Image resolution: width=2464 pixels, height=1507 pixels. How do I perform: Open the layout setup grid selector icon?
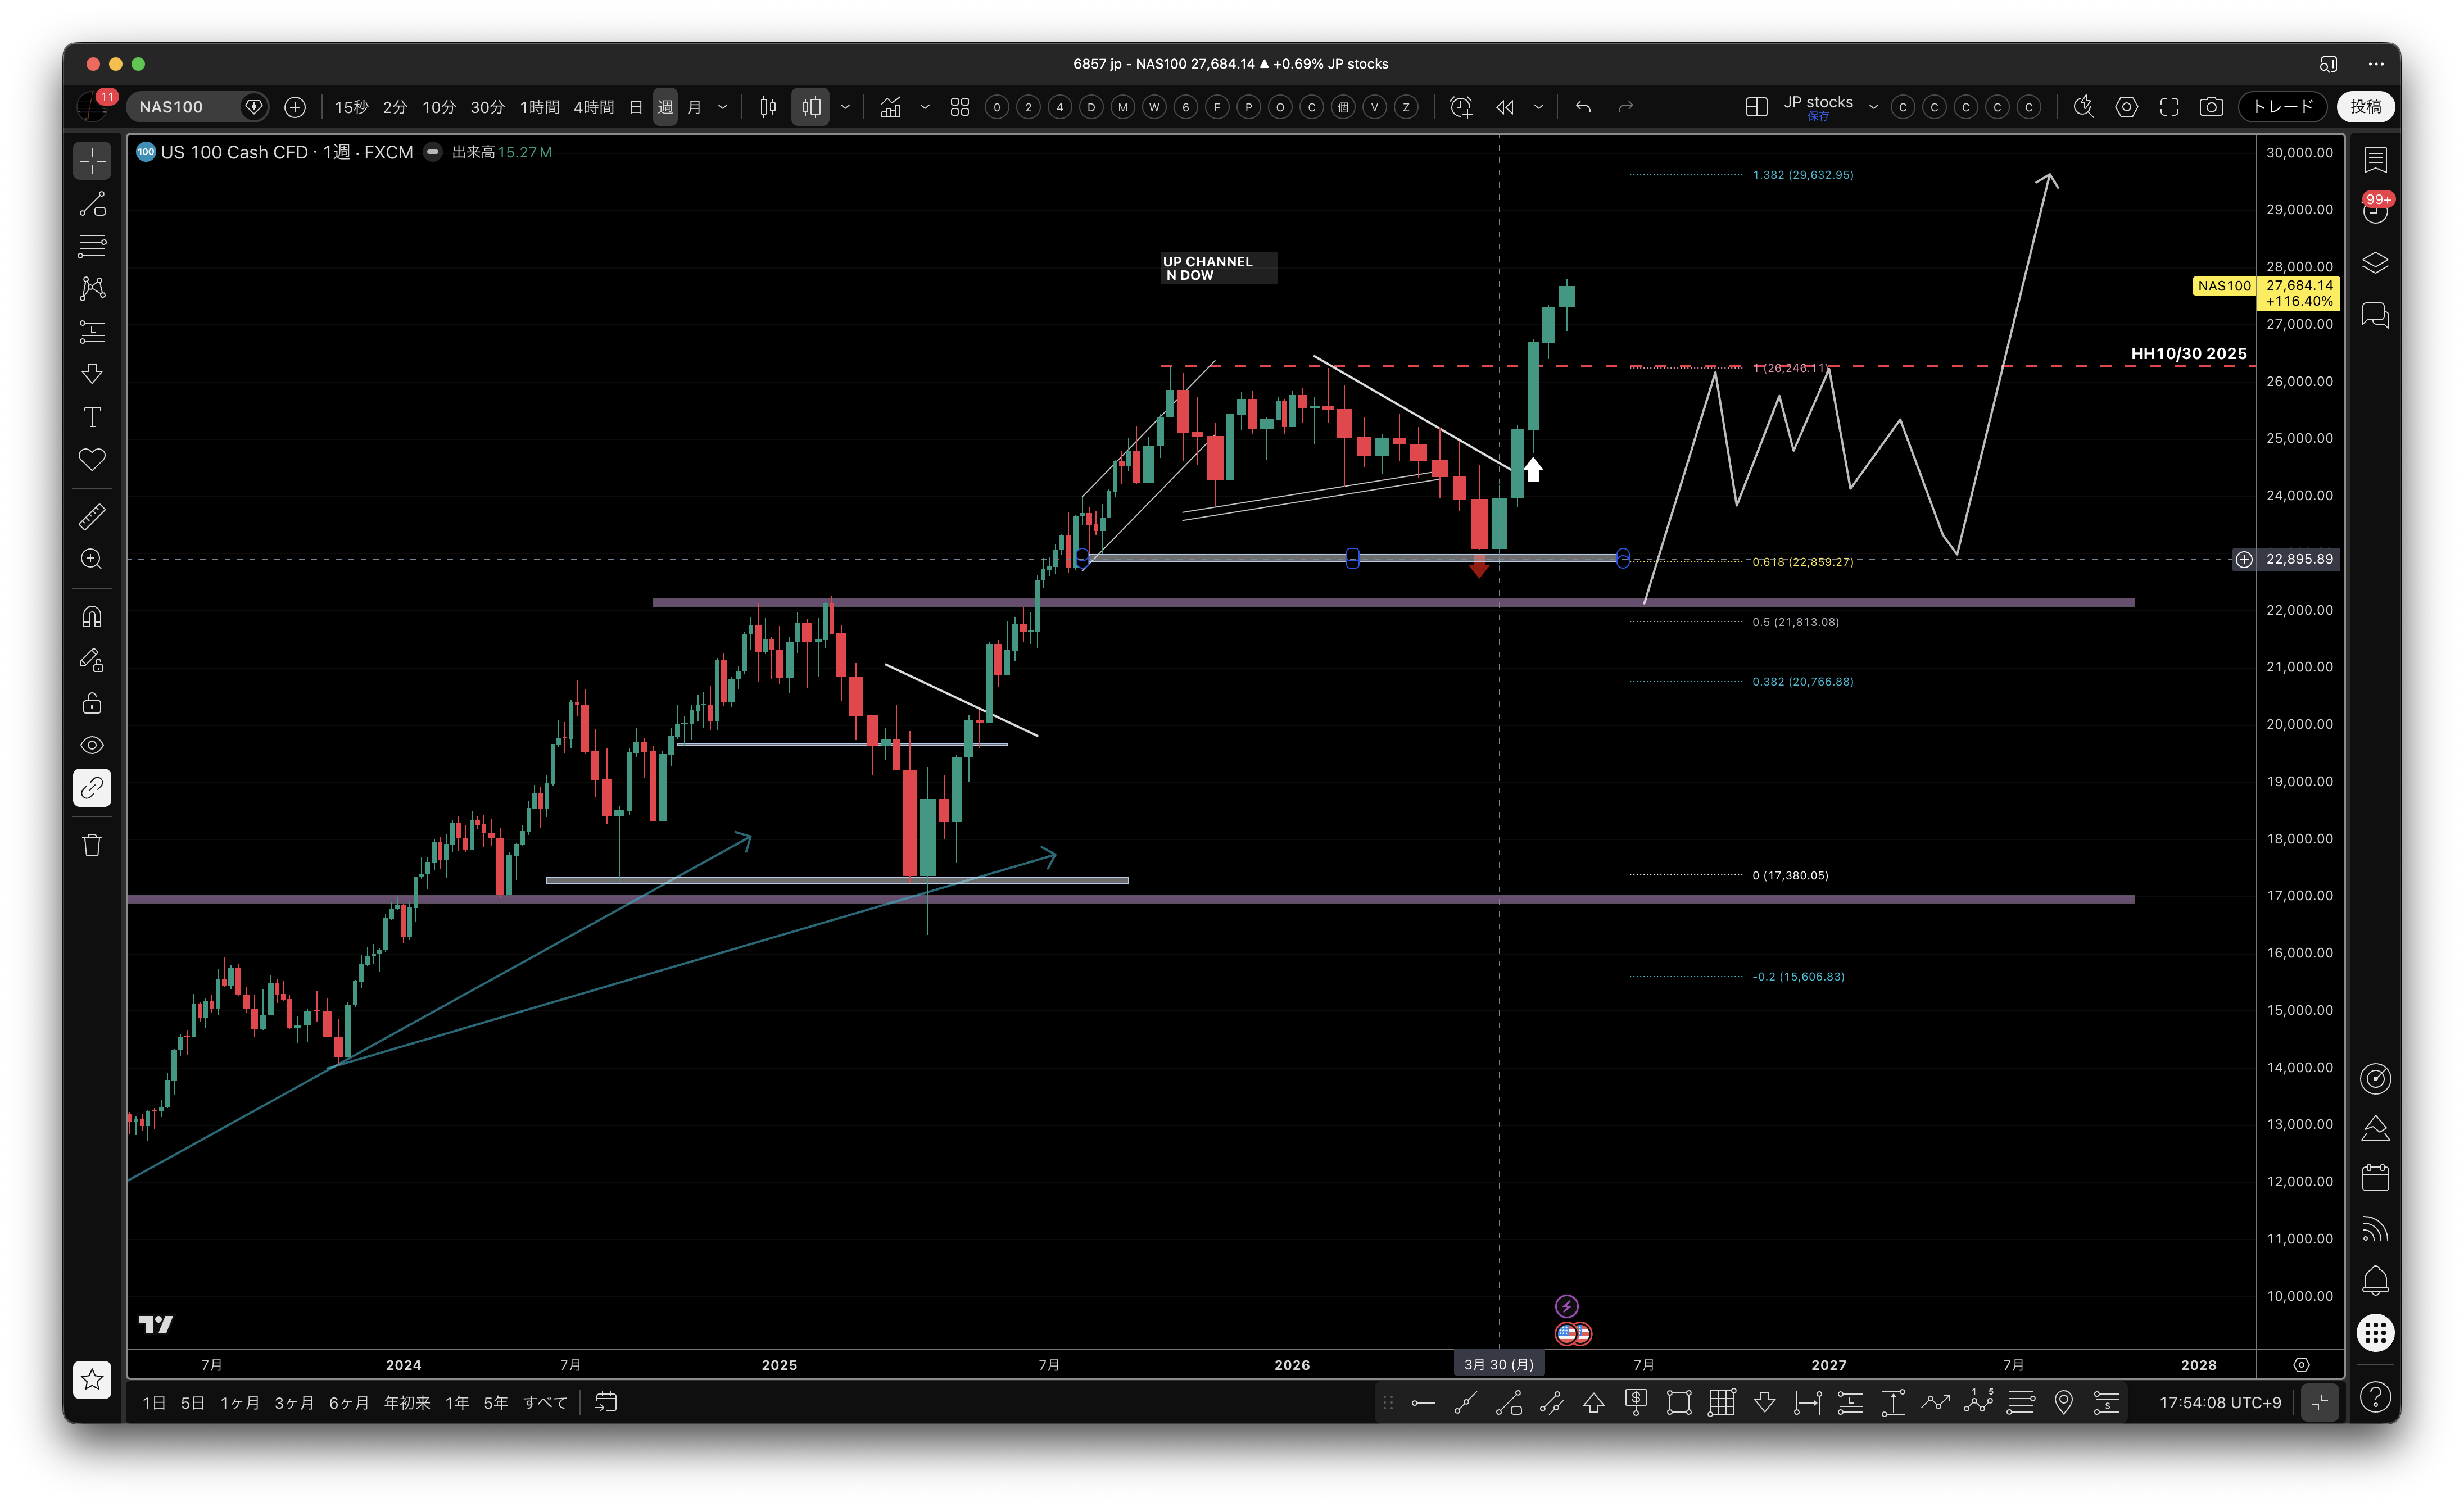(1756, 107)
